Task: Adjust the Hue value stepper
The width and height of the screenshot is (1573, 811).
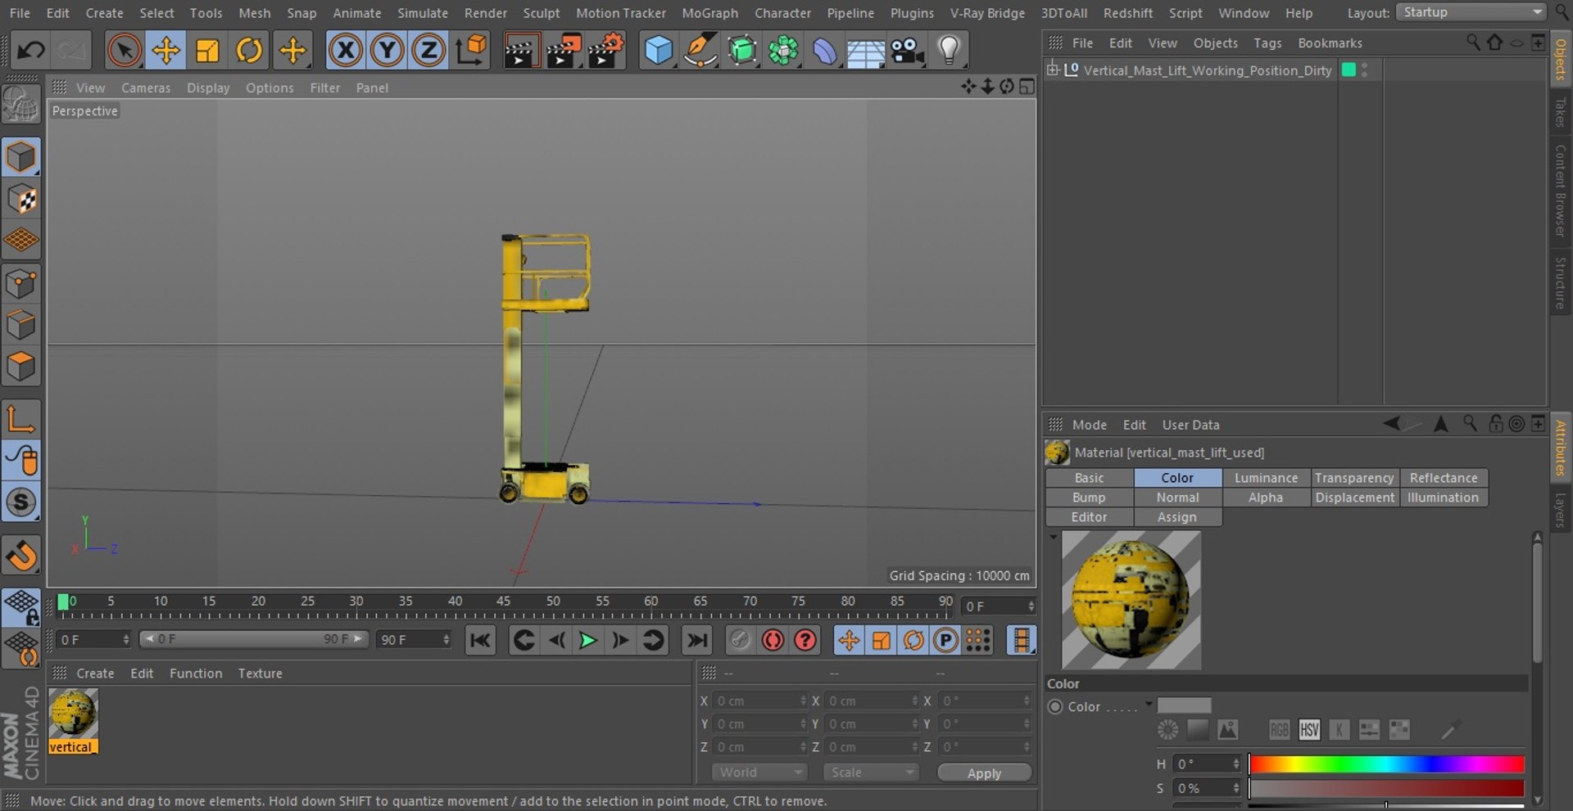Action: 1236,764
